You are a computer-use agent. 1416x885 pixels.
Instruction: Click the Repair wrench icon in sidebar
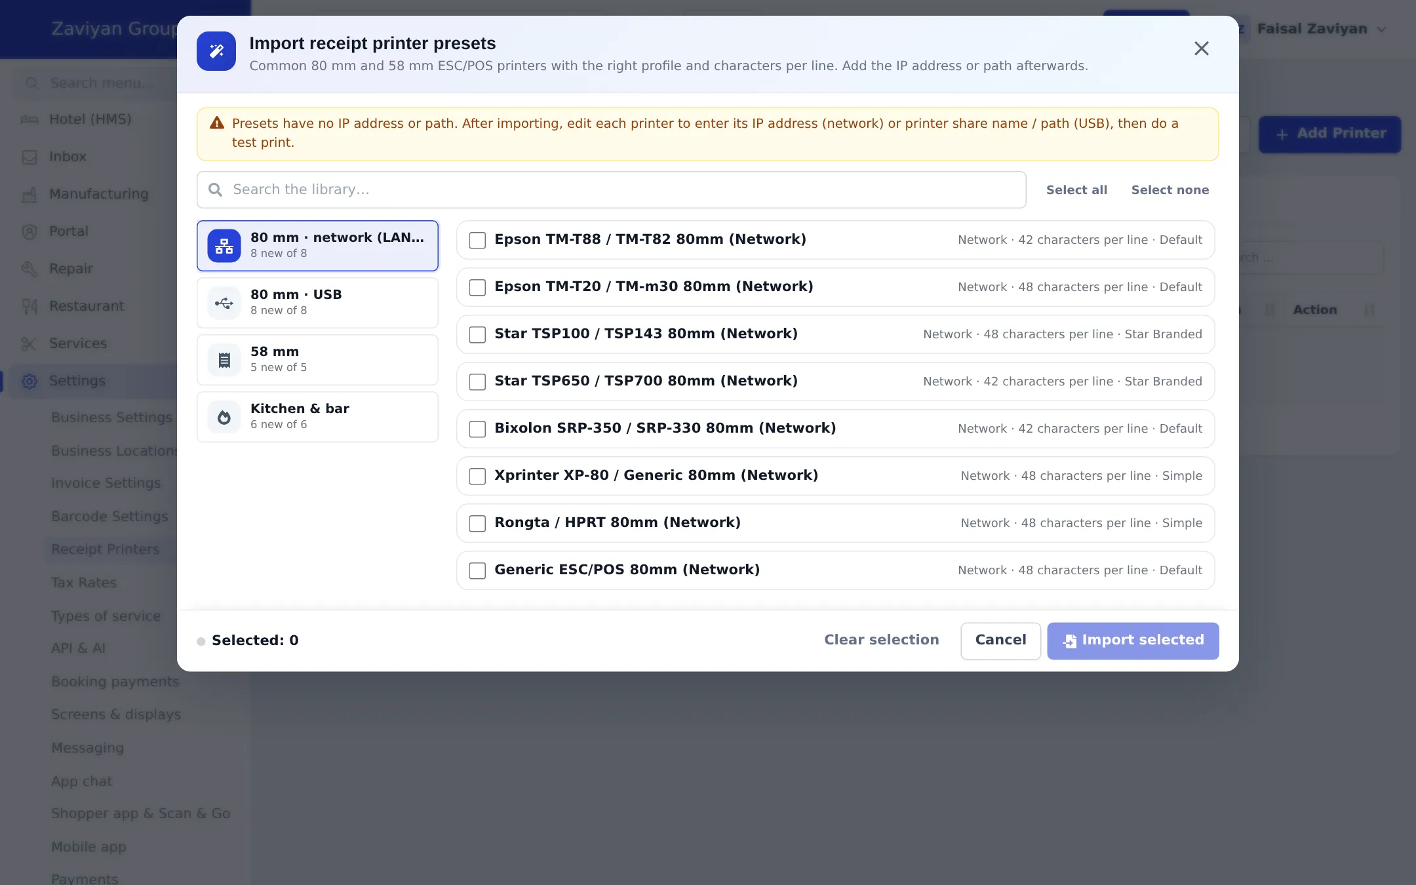[29, 269]
